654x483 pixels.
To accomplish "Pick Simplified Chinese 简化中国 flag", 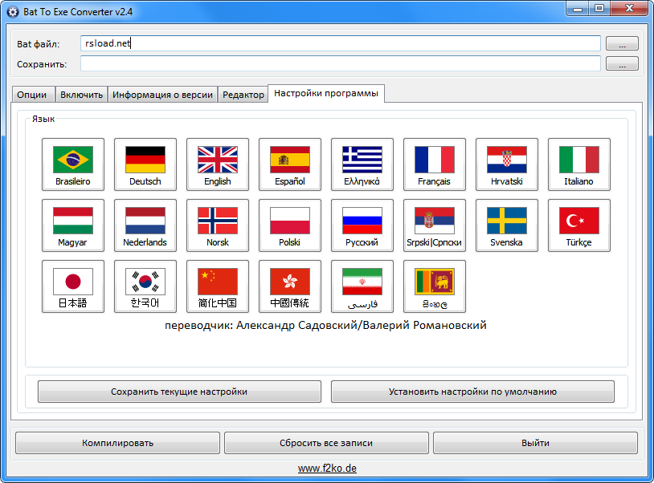I will [218, 286].
